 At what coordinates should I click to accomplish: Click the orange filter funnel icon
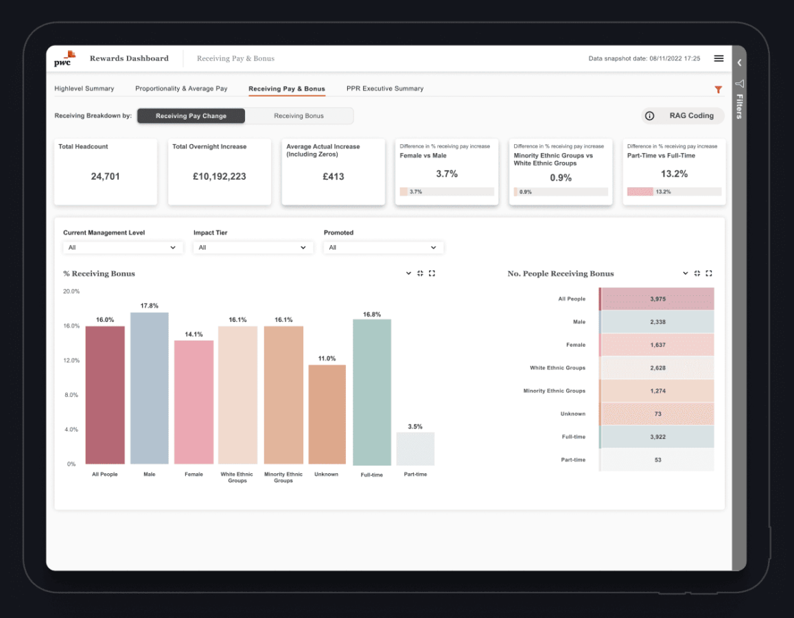[718, 89]
